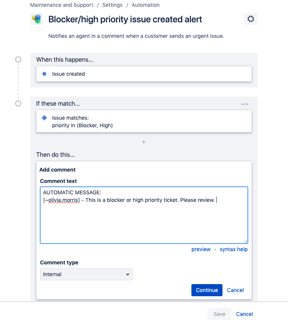Click the 'When this happens' timeline circle

click(x=18, y=59)
